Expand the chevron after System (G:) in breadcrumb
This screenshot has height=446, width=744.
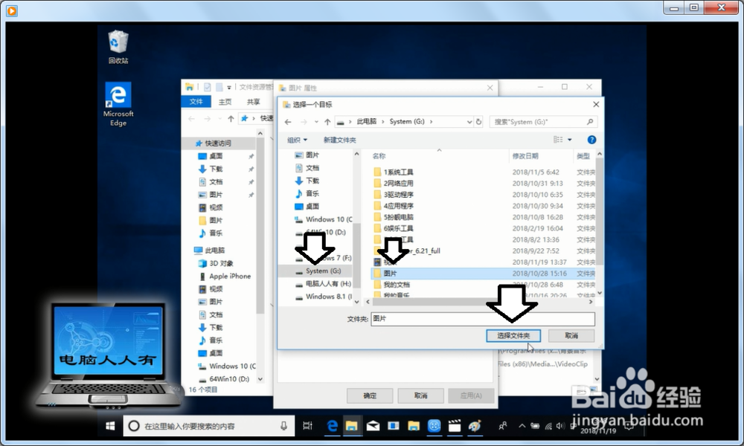pyautogui.click(x=432, y=122)
